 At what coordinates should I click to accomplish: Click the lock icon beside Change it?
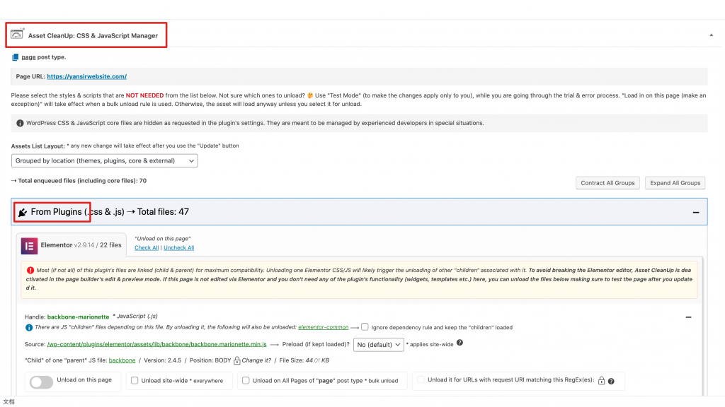236,360
